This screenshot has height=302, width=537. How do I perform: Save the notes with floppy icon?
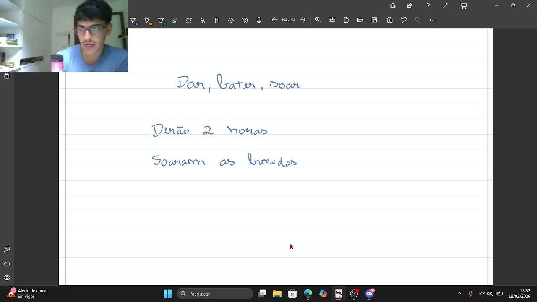coord(374,20)
